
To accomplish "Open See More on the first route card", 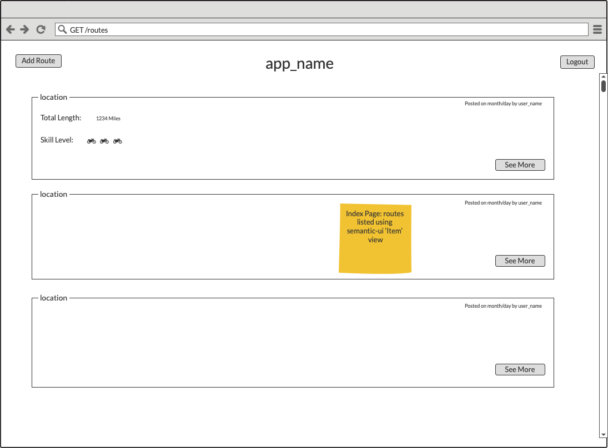I will point(520,165).
